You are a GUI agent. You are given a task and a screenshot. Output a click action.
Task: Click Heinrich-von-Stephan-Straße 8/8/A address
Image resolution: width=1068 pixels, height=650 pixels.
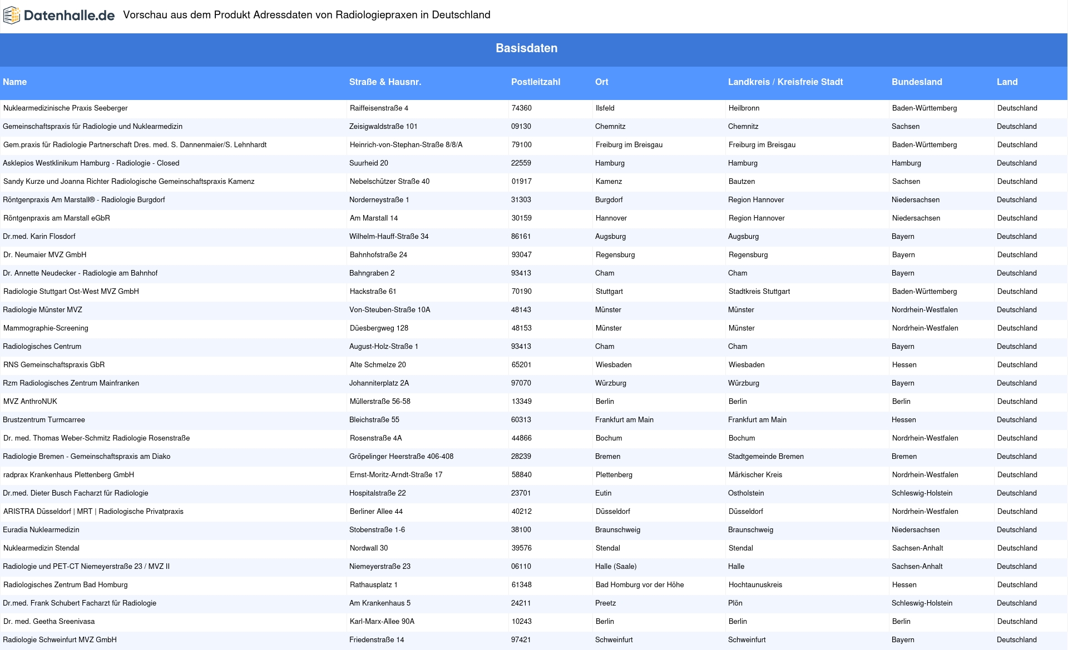point(406,145)
